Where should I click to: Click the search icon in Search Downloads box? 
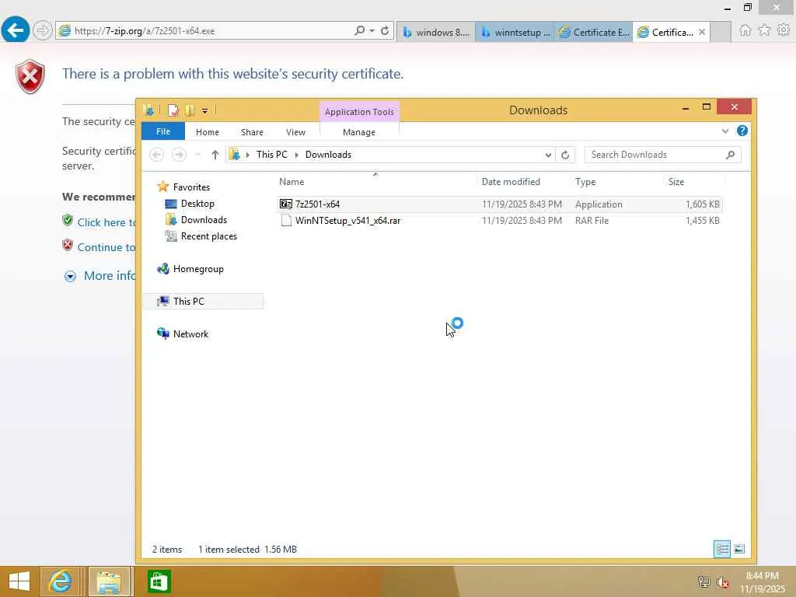pyautogui.click(x=730, y=155)
